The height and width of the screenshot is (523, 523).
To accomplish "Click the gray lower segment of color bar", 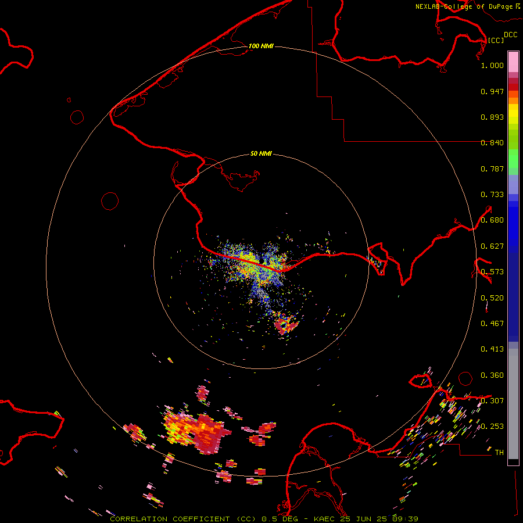I will 513,404.
